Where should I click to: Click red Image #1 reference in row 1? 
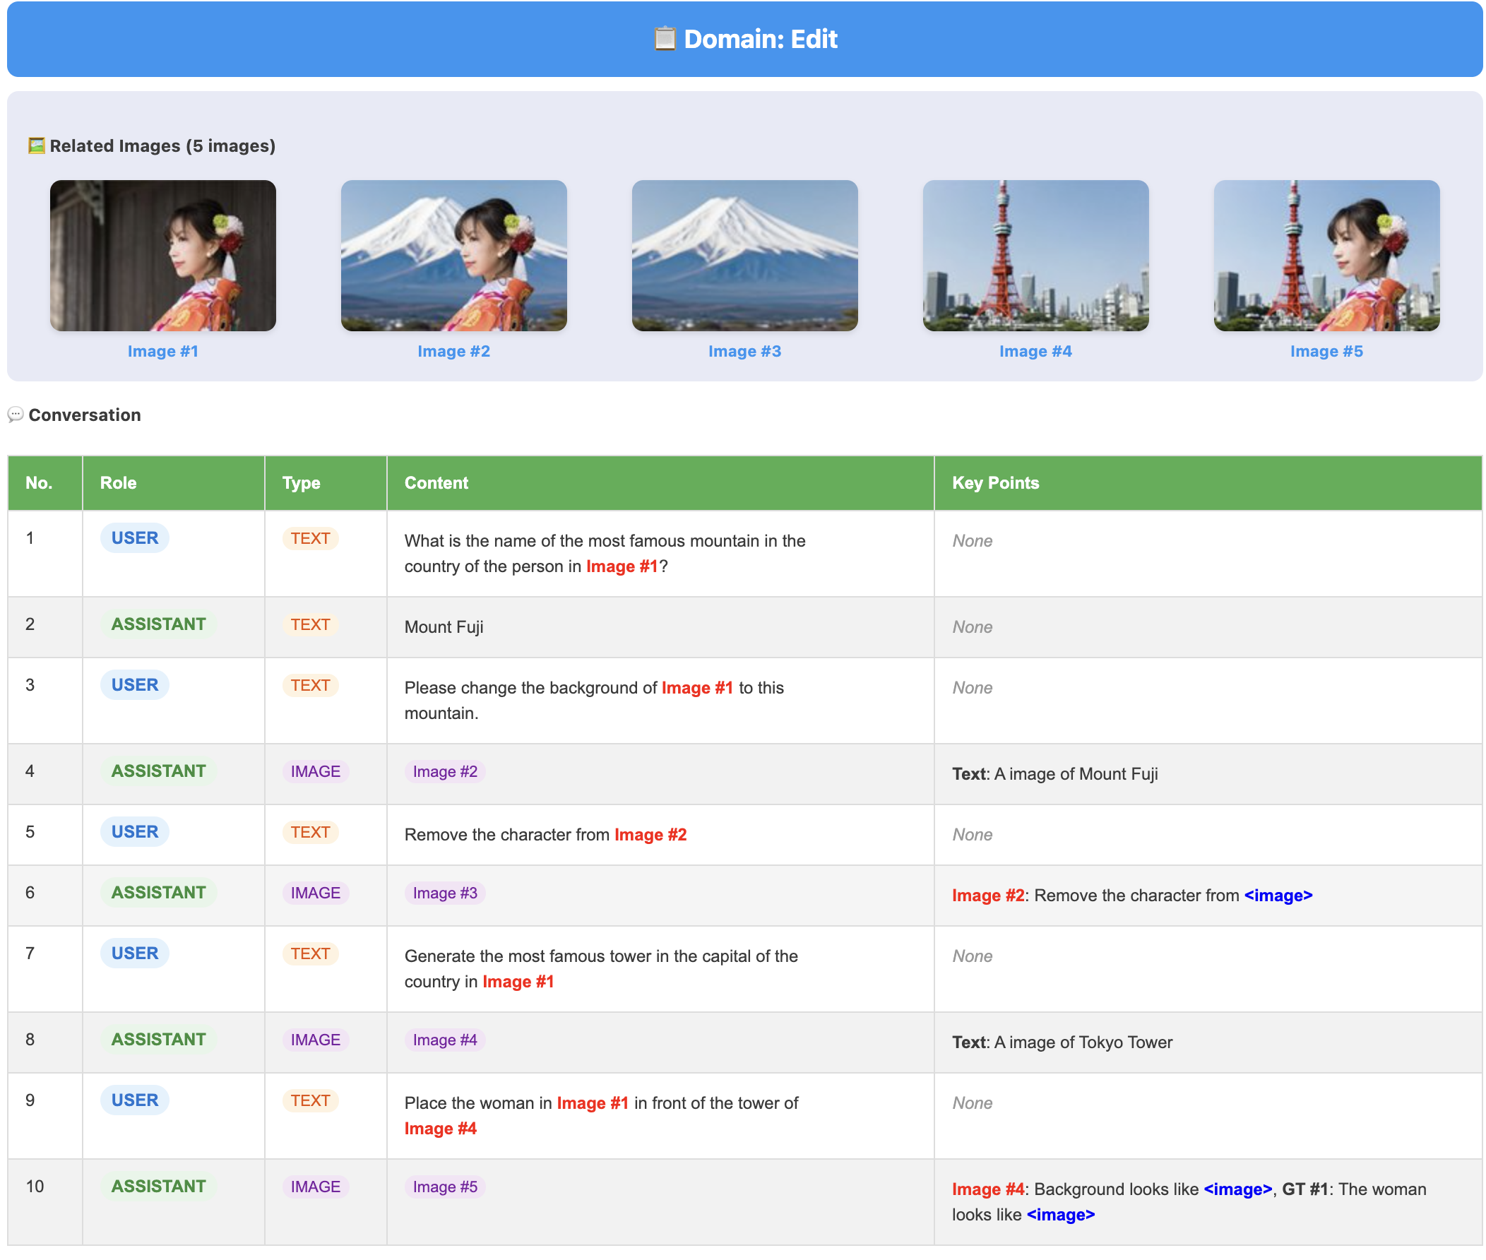(x=622, y=566)
